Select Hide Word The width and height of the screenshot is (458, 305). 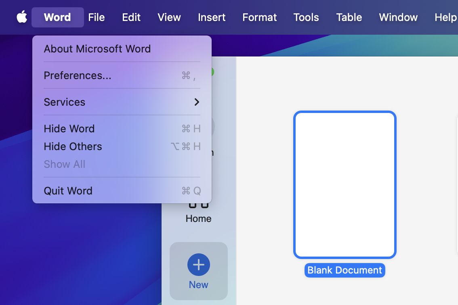coord(122,128)
